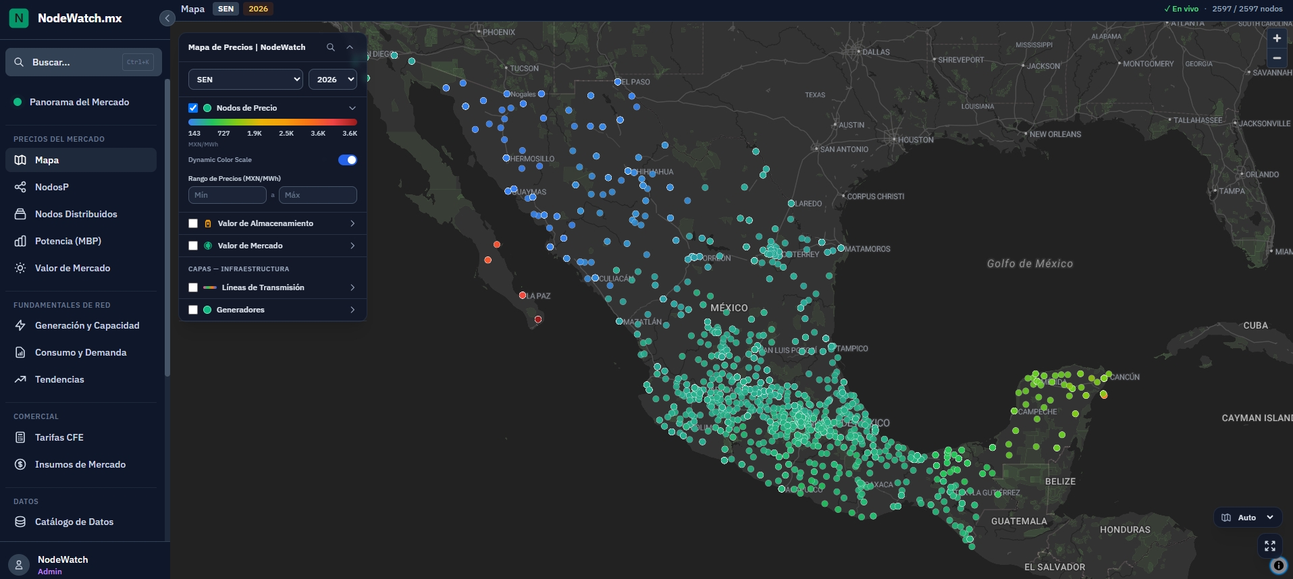Zoom in the map with plus button

pyautogui.click(x=1277, y=38)
